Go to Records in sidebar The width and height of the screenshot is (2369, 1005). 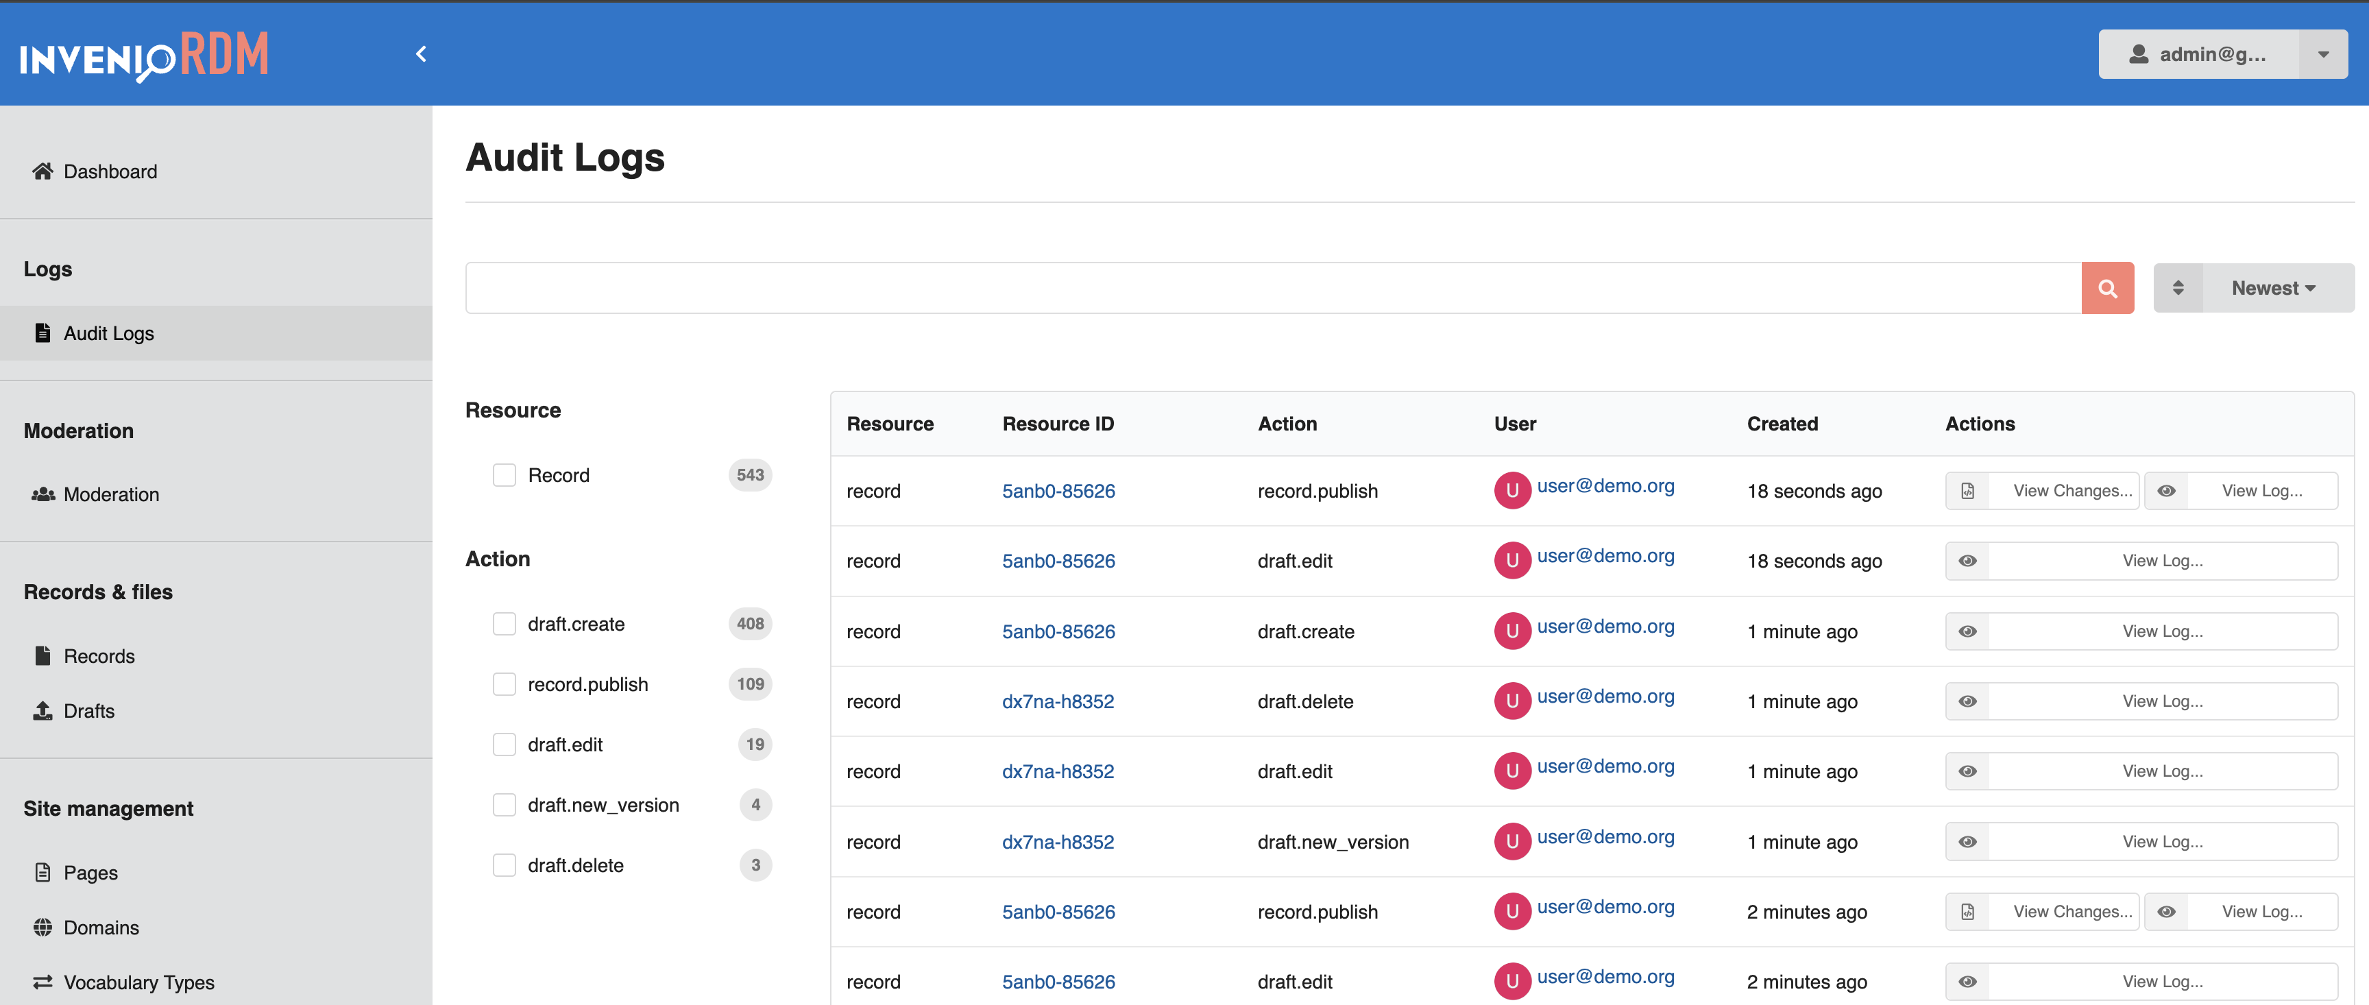coord(99,657)
